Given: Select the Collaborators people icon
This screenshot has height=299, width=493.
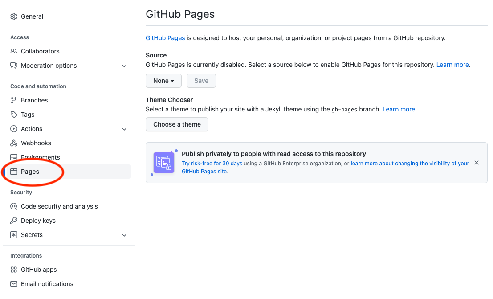Looking at the screenshot, I should pyautogui.click(x=13, y=51).
